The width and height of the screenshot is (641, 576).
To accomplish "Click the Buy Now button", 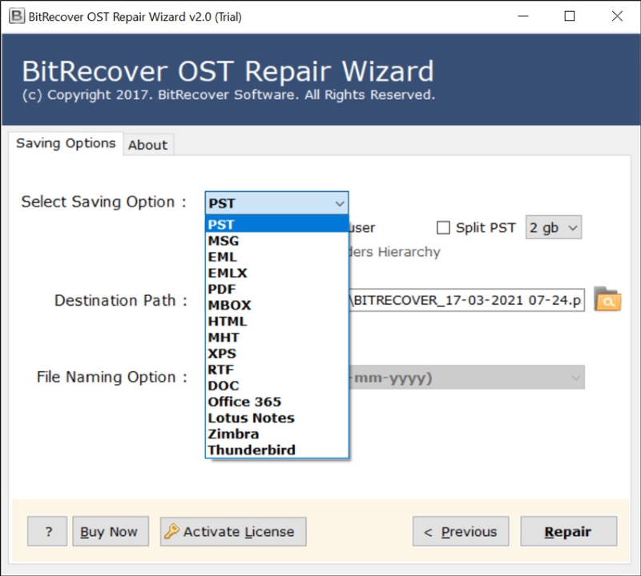I will (x=111, y=531).
